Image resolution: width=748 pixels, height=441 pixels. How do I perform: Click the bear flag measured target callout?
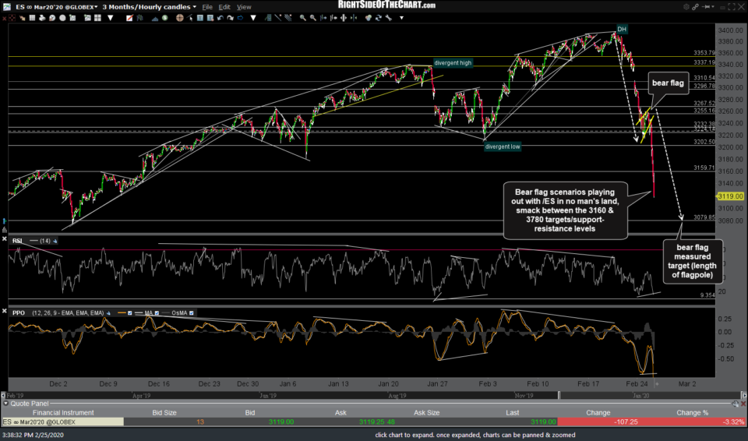pyautogui.click(x=693, y=261)
